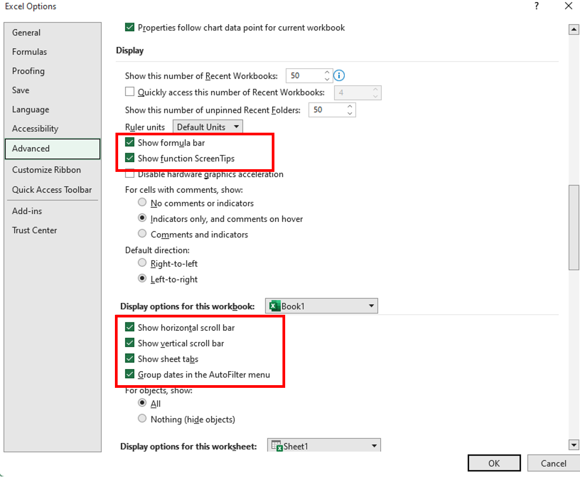The image size is (580, 477).
Task: Enable Quickly access Recent Workbooks checkbox
Action: (129, 91)
